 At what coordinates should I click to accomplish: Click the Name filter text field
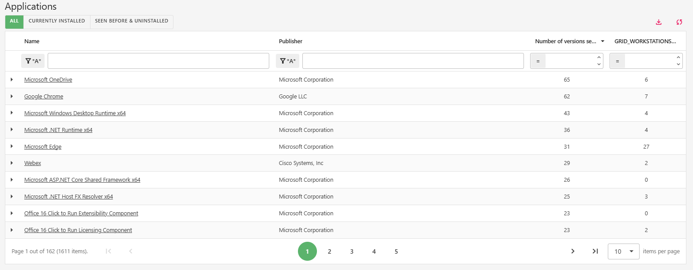click(158, 61)
